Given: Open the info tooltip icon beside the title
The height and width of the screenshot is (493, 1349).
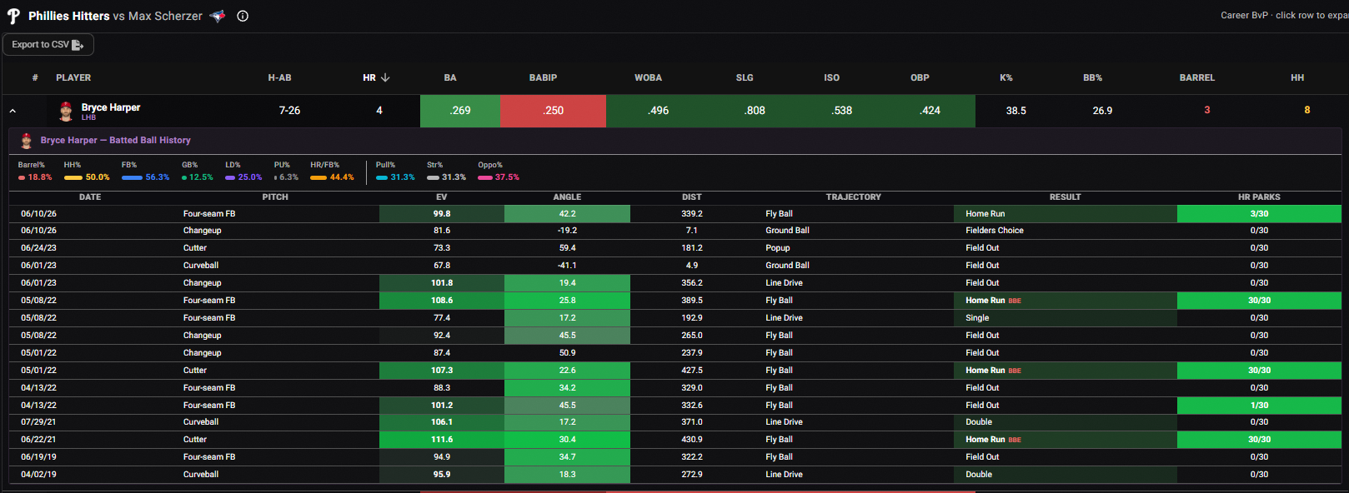Looking at the screenshot, I should click(243, 16).
